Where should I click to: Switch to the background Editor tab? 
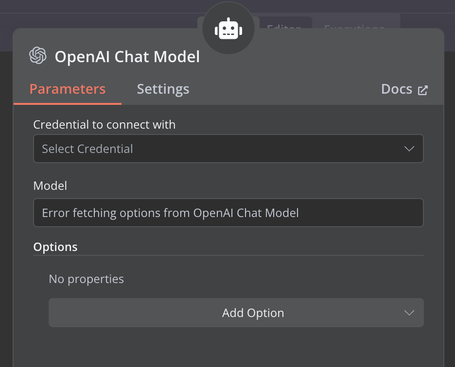coord(284,25)
